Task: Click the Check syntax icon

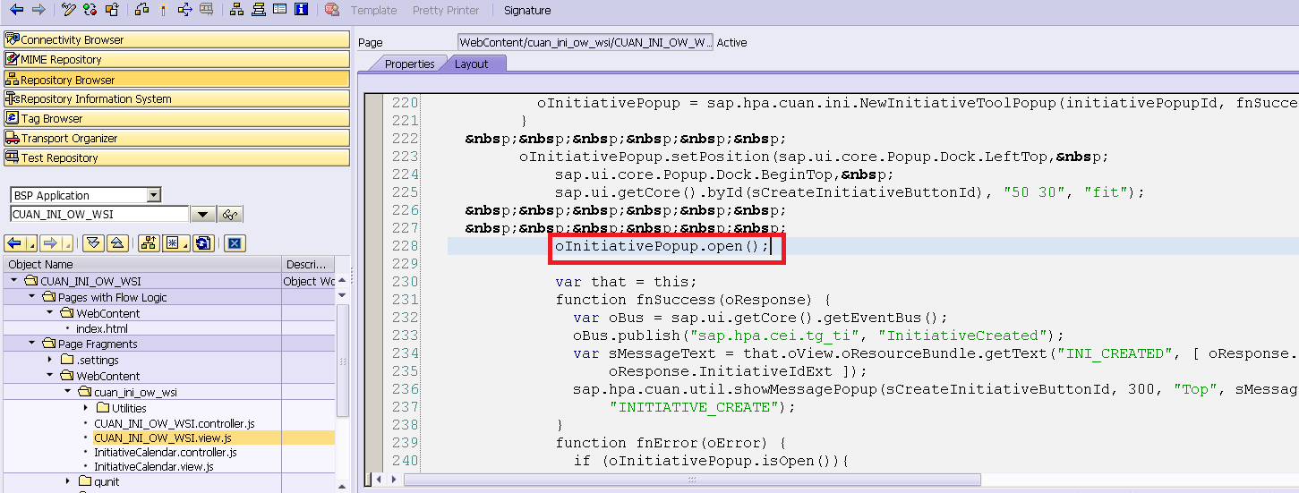Action: [x=141, y=10]
